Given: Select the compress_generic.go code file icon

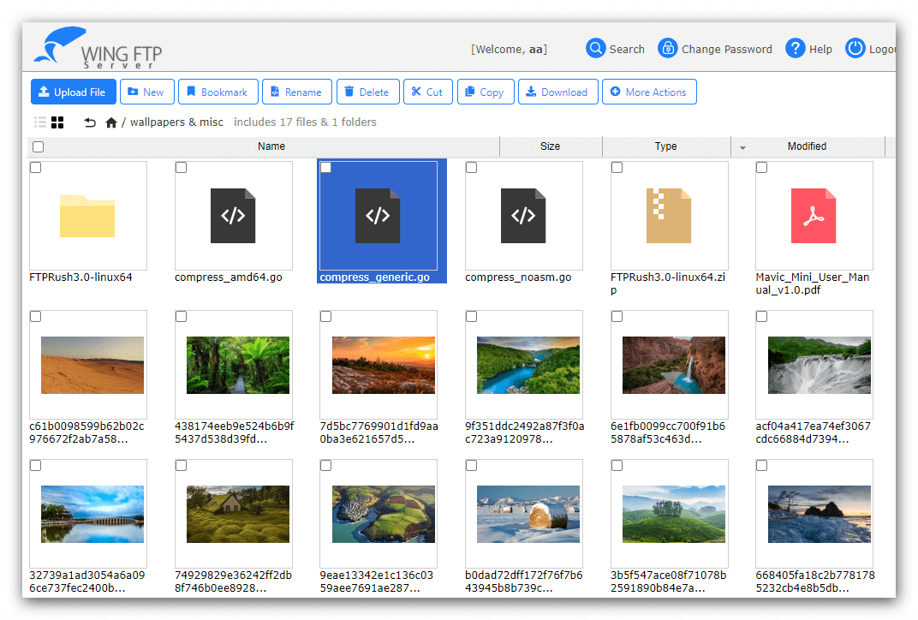Looking at the screenshot, I should pos(378,216).
